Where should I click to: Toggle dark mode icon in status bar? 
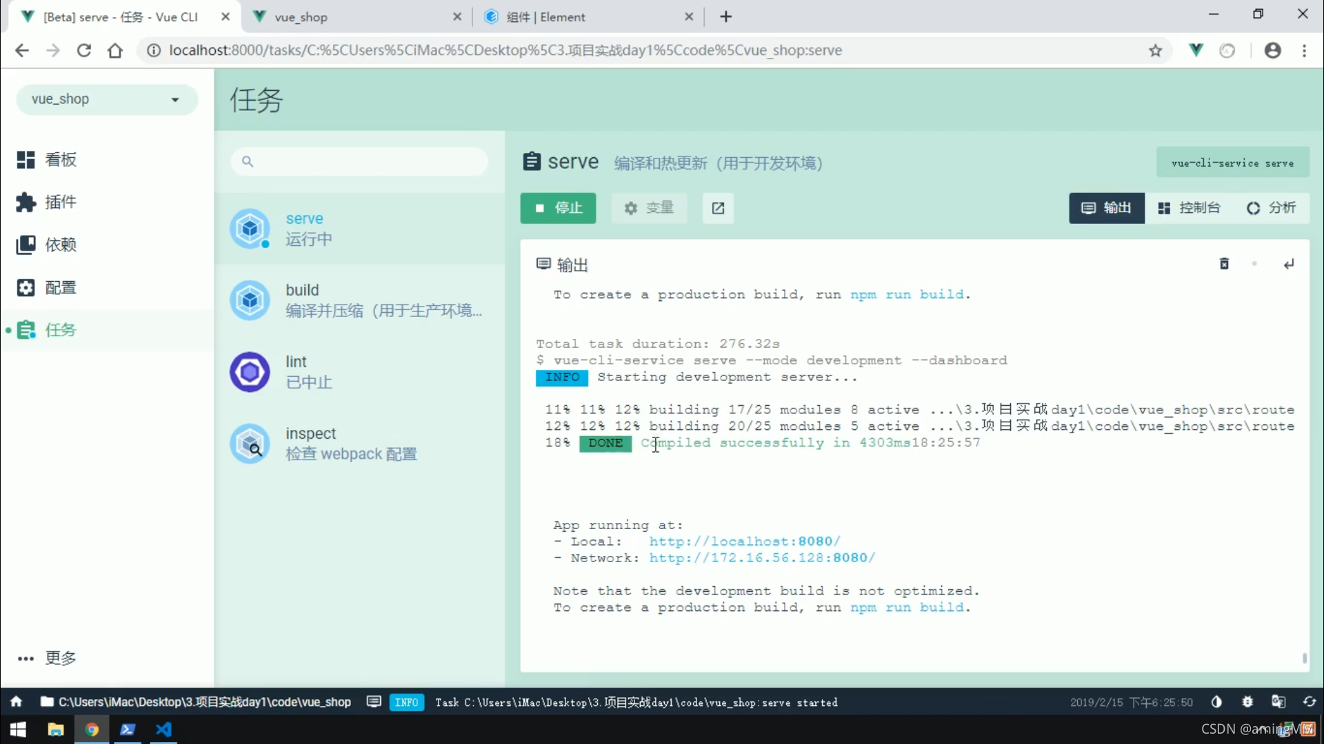(1216, 702)
